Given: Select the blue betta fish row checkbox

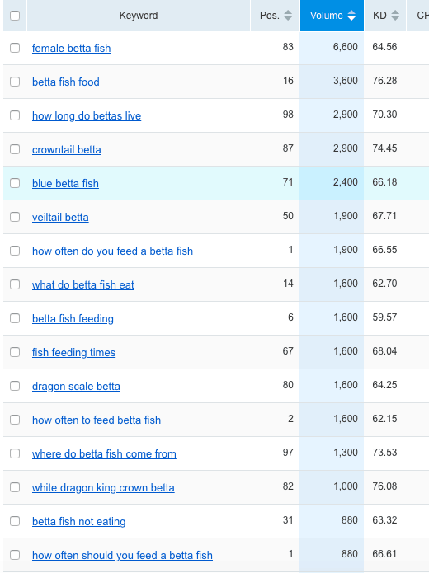Looking at the screenshot, I should coord(15,183).
